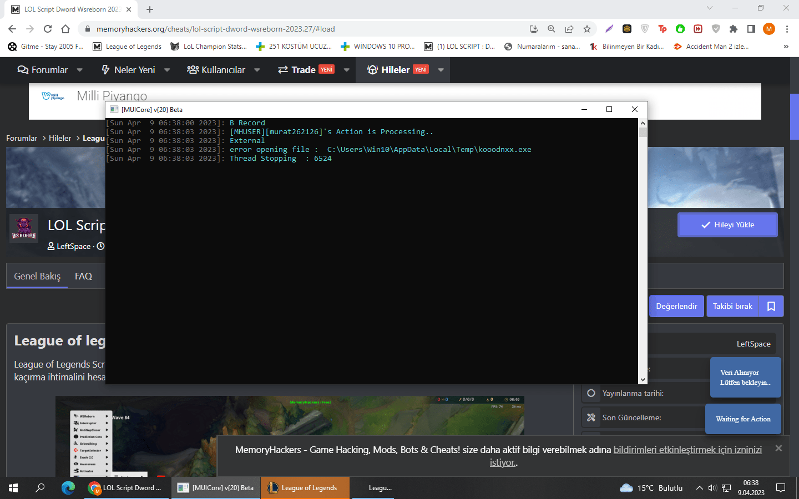Open a new browser tab
The height and width of the screenshot is (499, 799).
[150, 9]
